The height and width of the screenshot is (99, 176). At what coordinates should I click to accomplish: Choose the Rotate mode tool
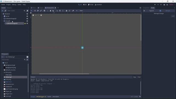point(38,11)
